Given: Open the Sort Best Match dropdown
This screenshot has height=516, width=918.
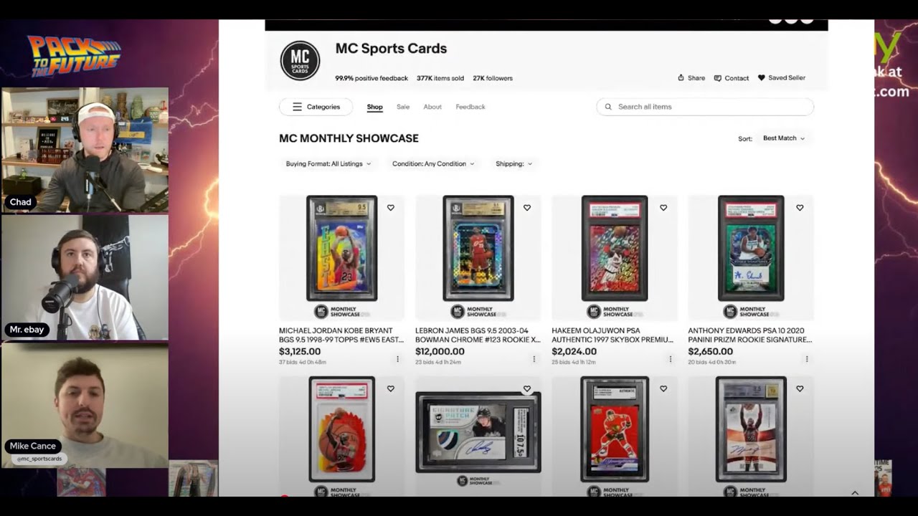Looking at the screenshot, I should point(784,138).
